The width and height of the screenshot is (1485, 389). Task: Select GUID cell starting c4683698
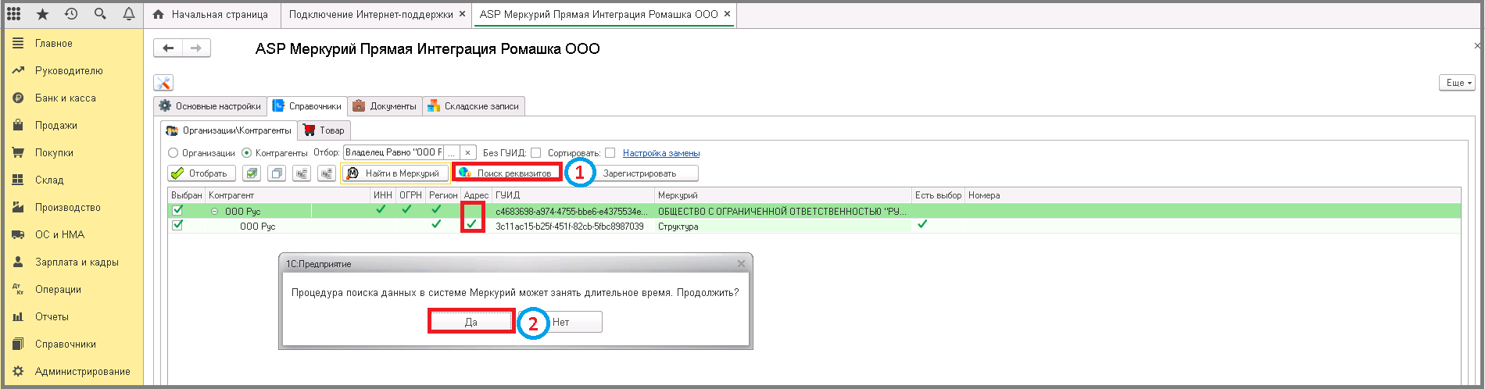[573, 211]
